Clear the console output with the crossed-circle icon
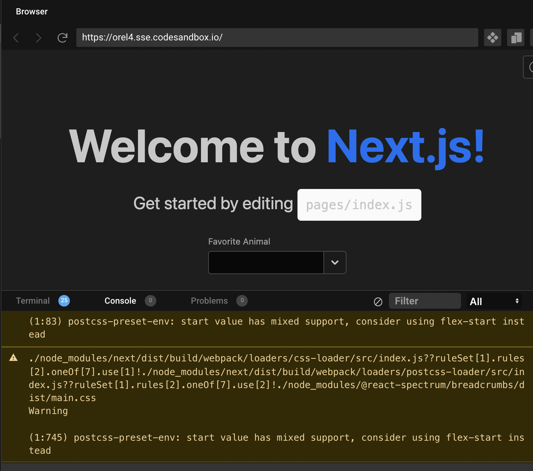The width and height of the screenshot is (533, 471). pos(378,301)
